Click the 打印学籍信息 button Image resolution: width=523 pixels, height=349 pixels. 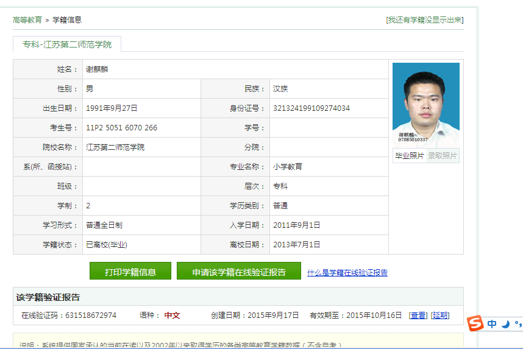(130, 271)
